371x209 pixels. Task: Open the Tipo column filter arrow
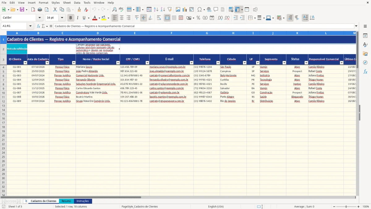click(x=74, y=63)
